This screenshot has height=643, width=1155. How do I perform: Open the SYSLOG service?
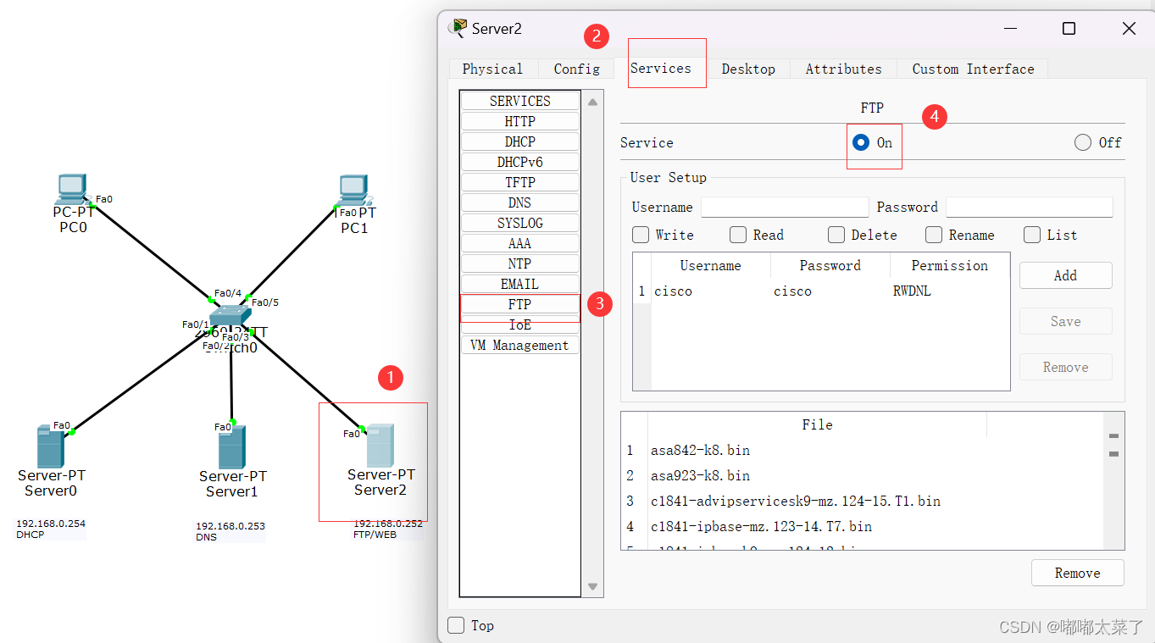[x=520, y=223]
